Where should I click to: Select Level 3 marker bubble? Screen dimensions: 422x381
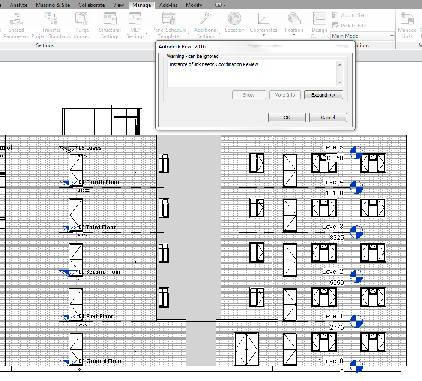[x=356, y=232]
